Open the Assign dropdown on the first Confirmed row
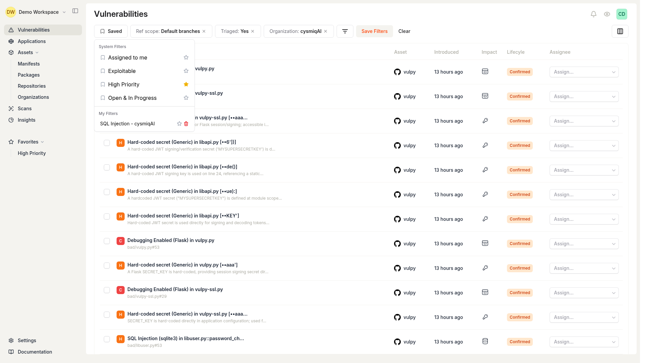 click(584, 72)
